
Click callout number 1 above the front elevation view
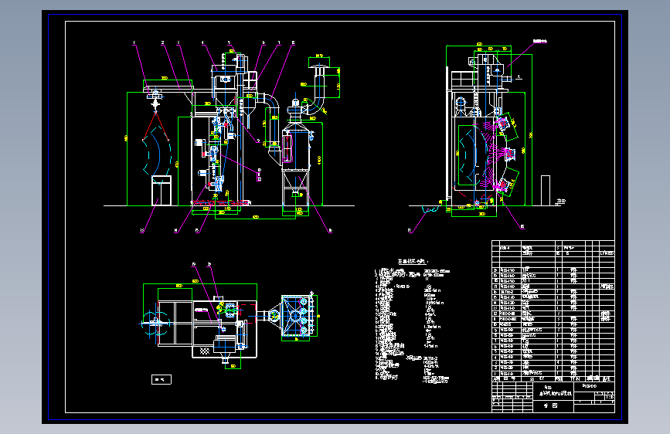pos(134,42)
